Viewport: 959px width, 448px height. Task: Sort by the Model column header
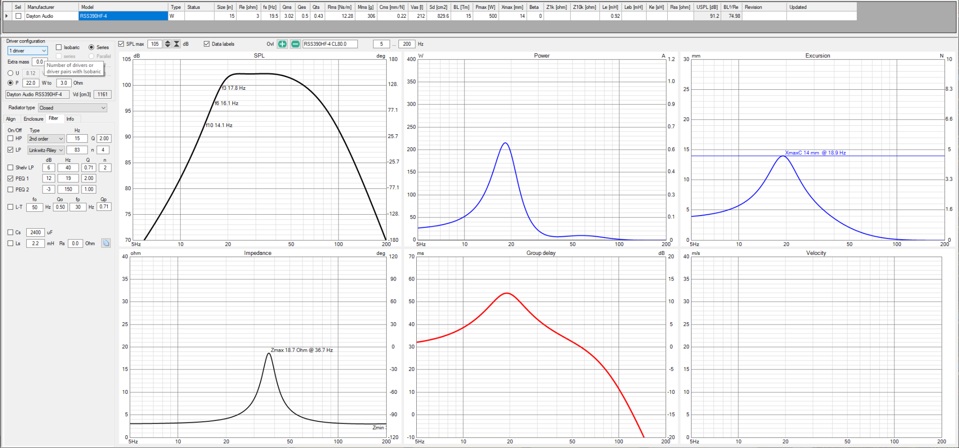[124, 7]
